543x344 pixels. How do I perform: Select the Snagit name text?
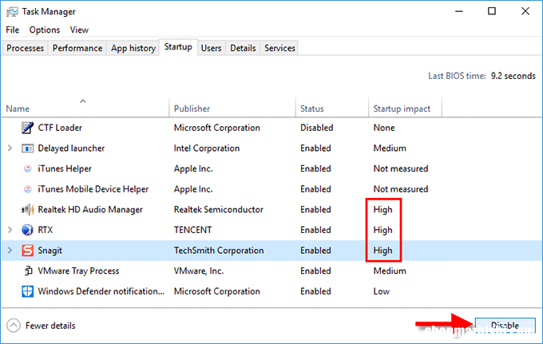[x=50, y=251]
